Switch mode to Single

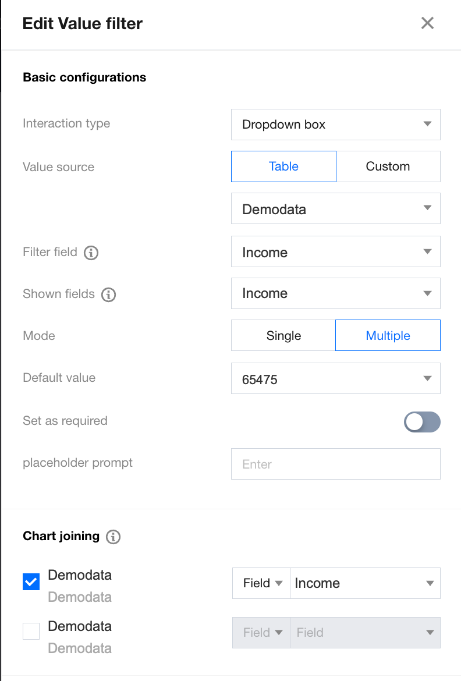point(283,335)
